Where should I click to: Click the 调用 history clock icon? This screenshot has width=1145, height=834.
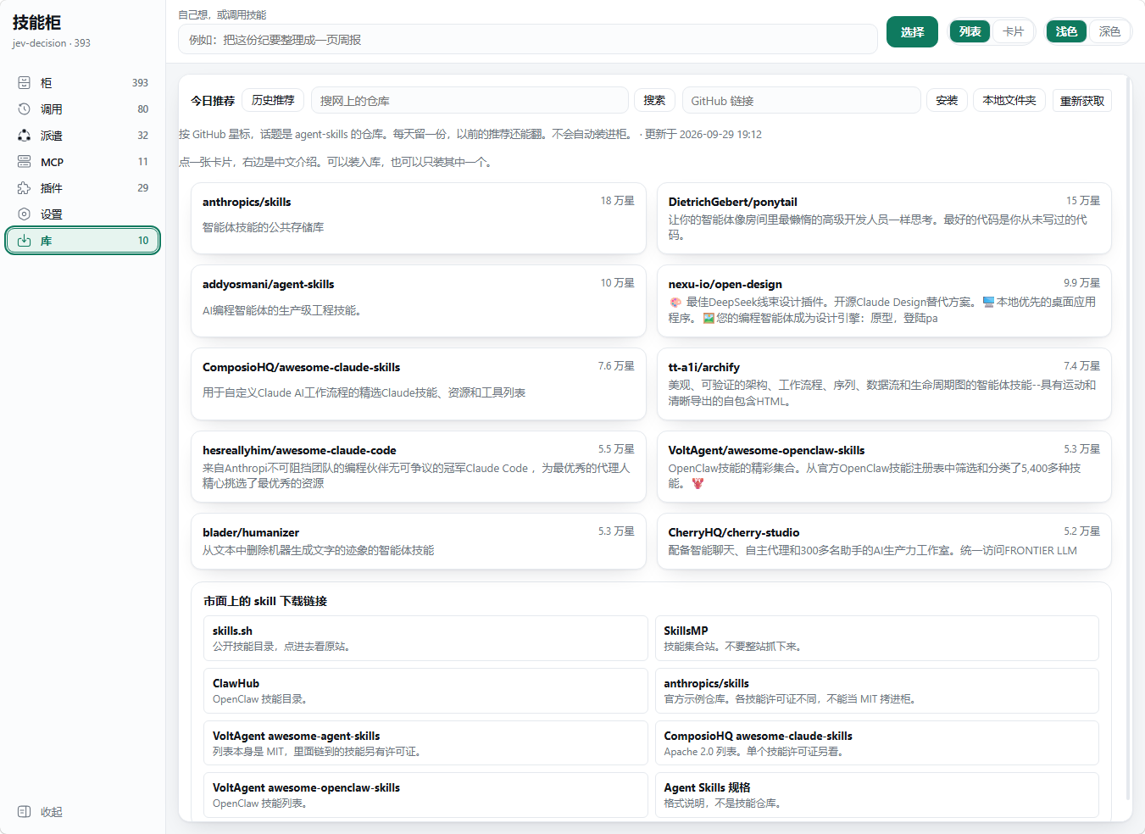coord(24,109)
